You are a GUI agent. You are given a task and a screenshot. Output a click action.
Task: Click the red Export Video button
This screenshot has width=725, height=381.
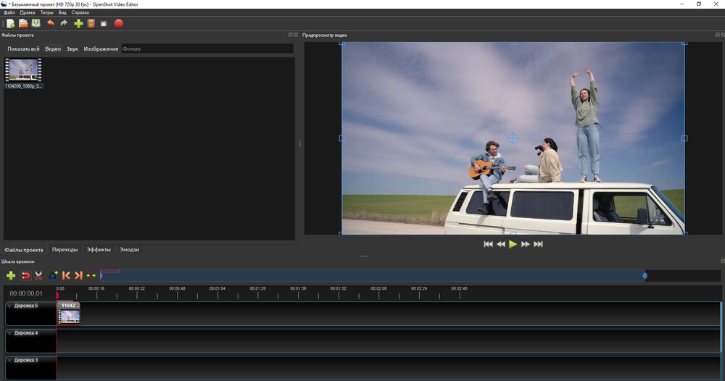(x=118, y=23)
